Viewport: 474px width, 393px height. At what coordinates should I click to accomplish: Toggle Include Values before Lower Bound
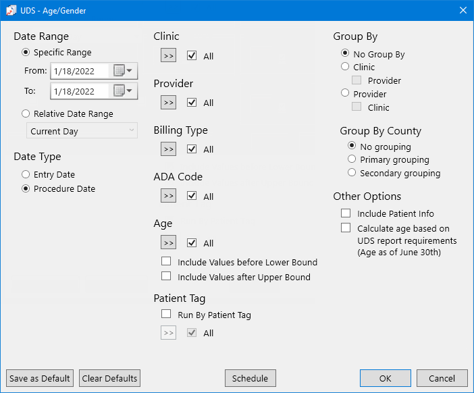point(166,262)
